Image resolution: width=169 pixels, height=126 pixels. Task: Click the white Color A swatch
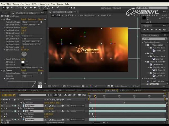pos(23,62)
